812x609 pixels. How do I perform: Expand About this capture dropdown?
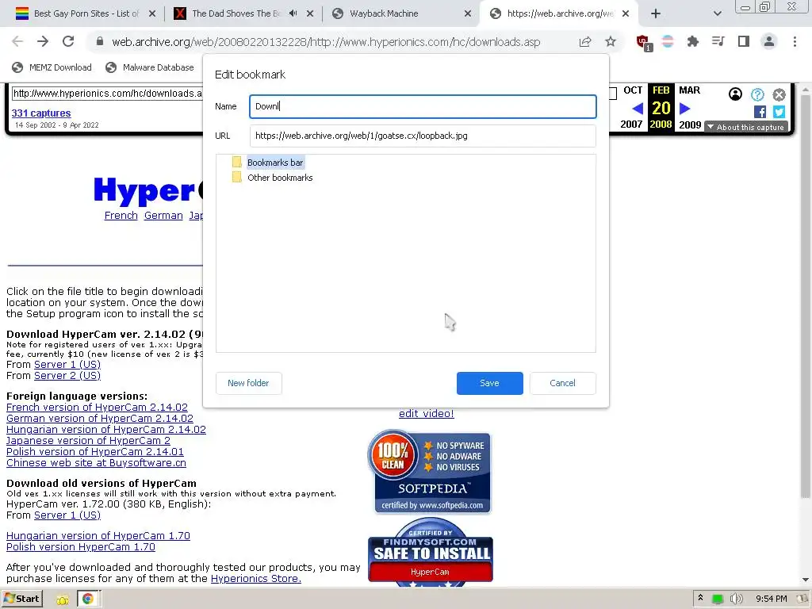pos(746,127)
